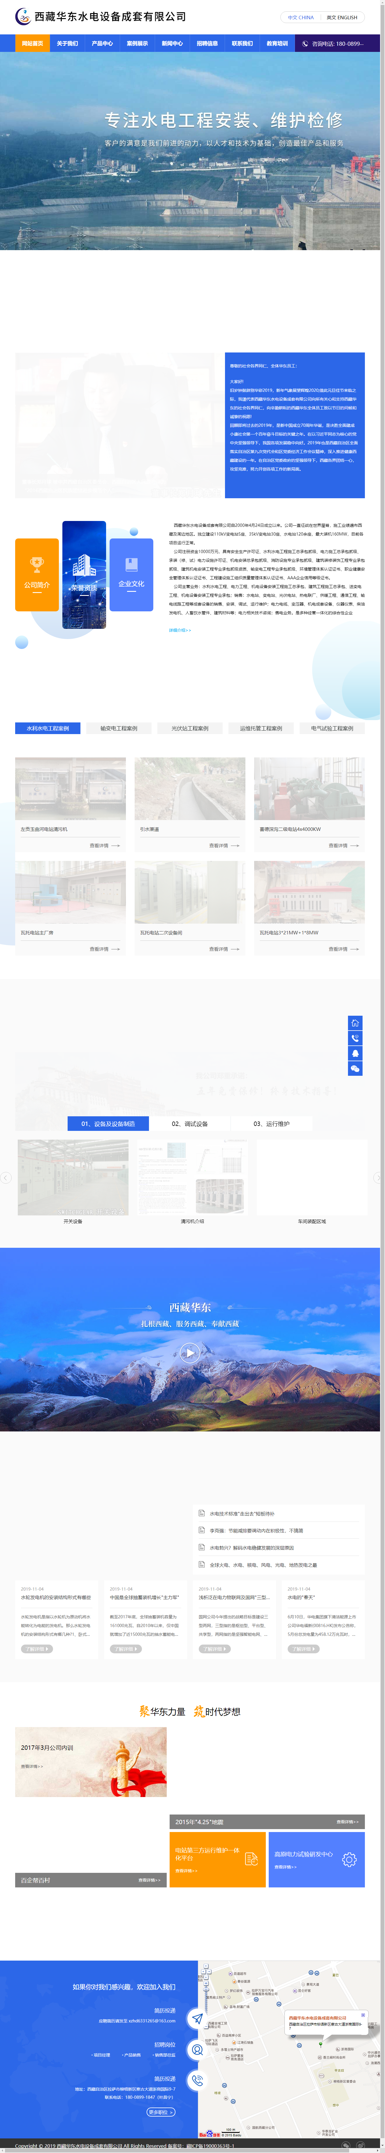Image resolution: width=385 pixels, height=2153 pixels.
Task: Click paper-plane icon beside 简历投递
Action: (197, 2018)
